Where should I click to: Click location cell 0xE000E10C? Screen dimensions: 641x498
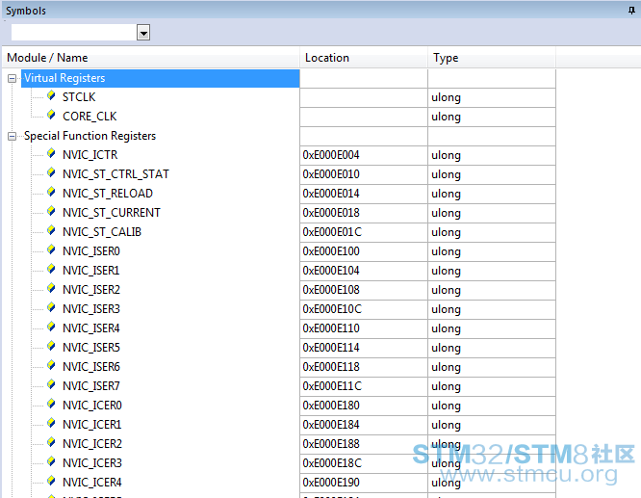pos(364,309)
